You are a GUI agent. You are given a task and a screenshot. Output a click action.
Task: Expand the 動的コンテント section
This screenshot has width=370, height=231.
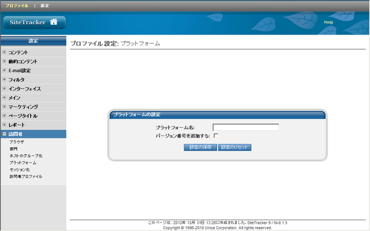click(4, 62)
